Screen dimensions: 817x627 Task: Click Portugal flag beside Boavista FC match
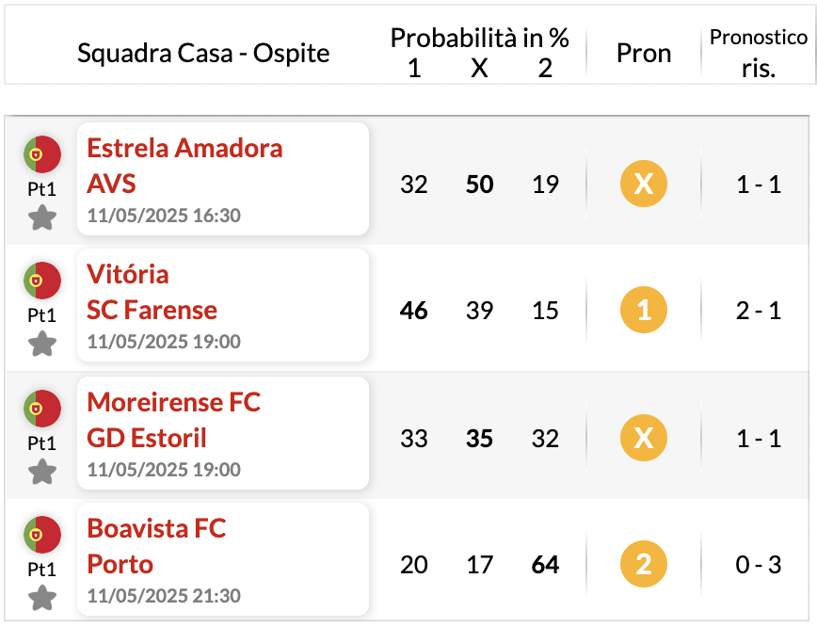point(42,535)
